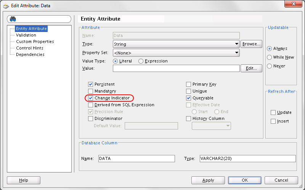Open the Type dropdown showing String
This screenshot has height=190, width=305.
coord(176,44)
